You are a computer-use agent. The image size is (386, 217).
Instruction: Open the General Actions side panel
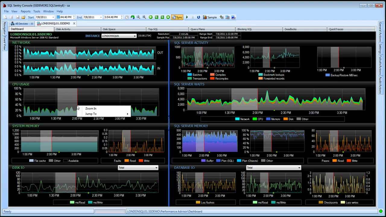pyautogui.click(x=380, y=32)
